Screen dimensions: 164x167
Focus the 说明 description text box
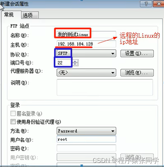(105, 87)
